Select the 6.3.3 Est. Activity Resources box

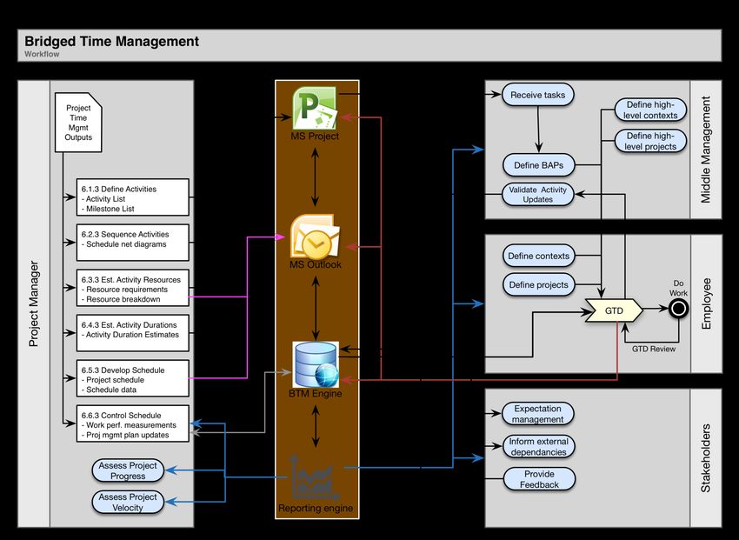pos(133,288)
